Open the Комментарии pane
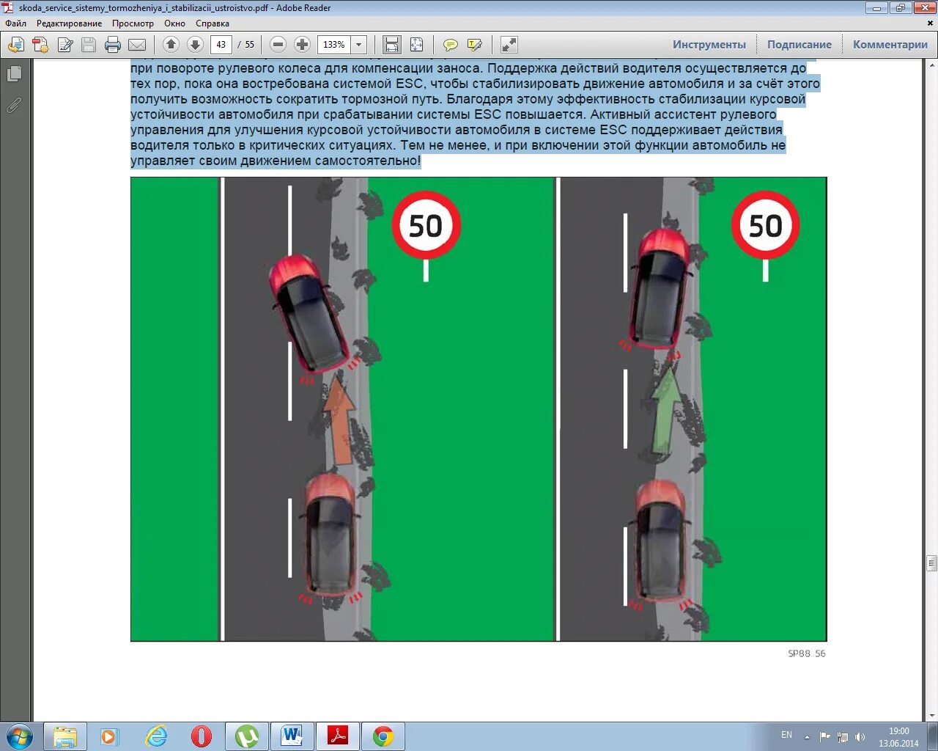938x751 pixels. coord(890,45)
